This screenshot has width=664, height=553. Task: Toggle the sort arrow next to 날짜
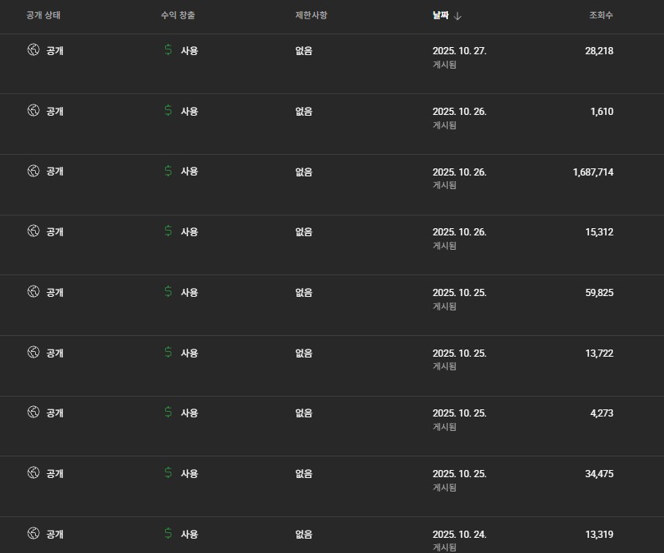458,16
